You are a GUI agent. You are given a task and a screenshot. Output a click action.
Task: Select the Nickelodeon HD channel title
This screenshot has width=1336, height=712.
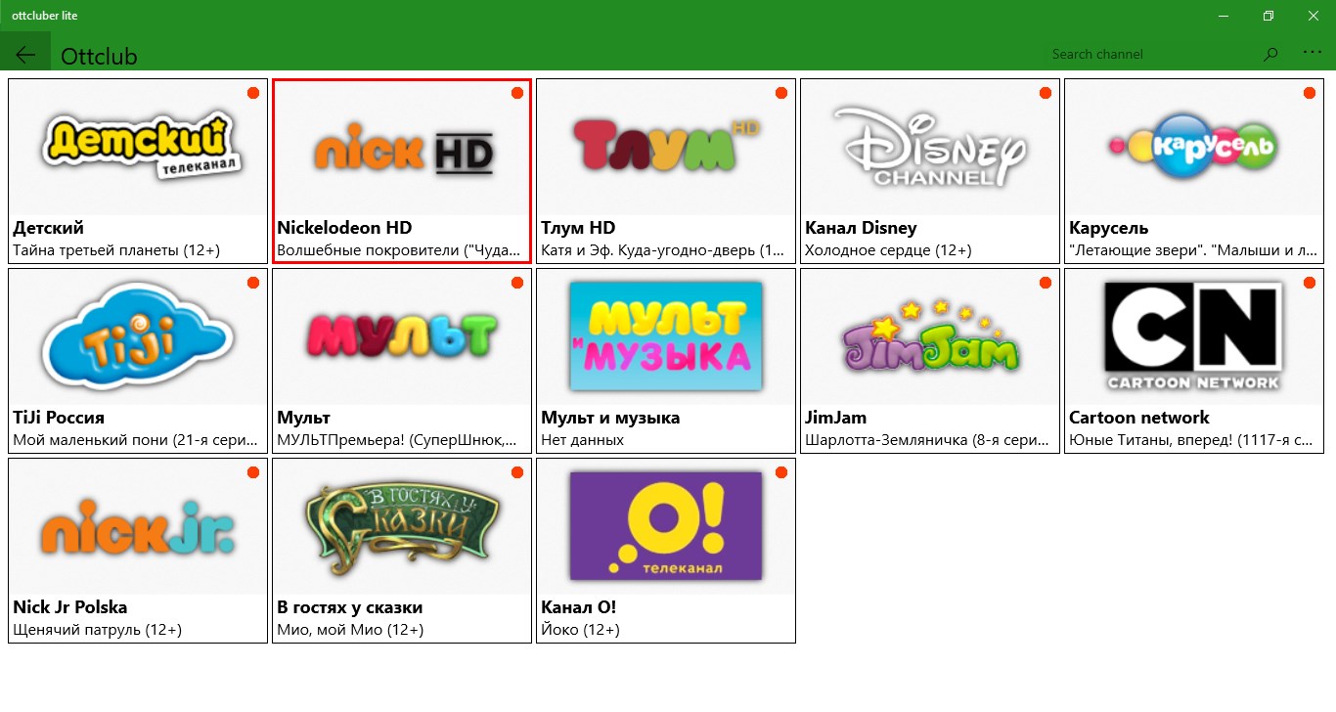point(344,228)
